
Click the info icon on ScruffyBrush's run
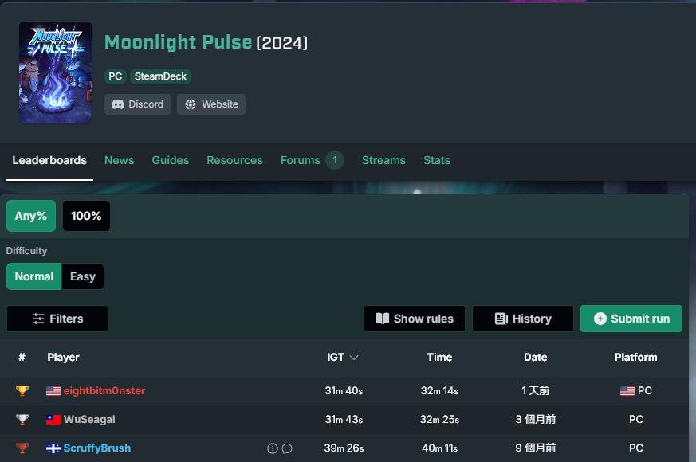coord(273,448)
